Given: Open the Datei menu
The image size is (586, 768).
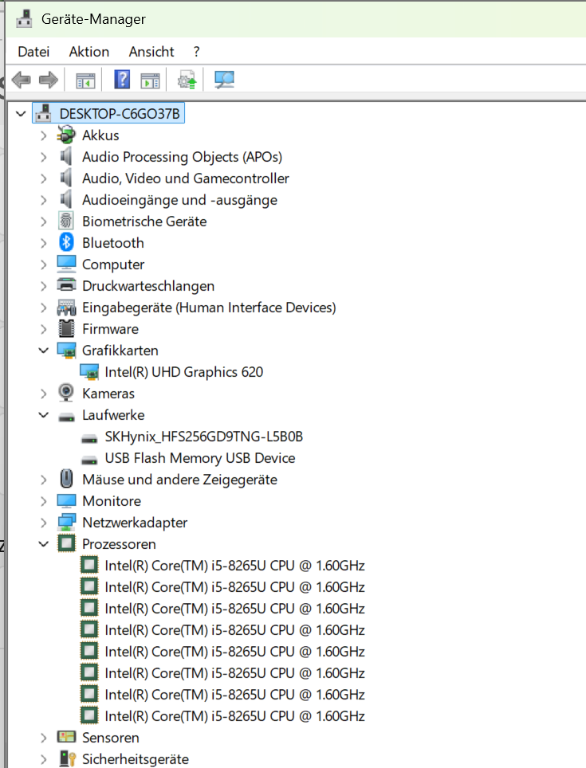Looking at the screenshot, I should pos(33,52).
